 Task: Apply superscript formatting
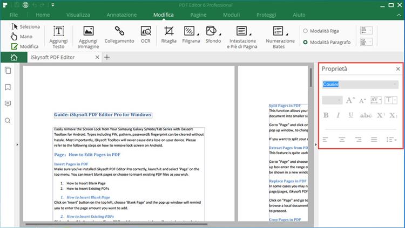pyautogui.click(x=381, y=115)
